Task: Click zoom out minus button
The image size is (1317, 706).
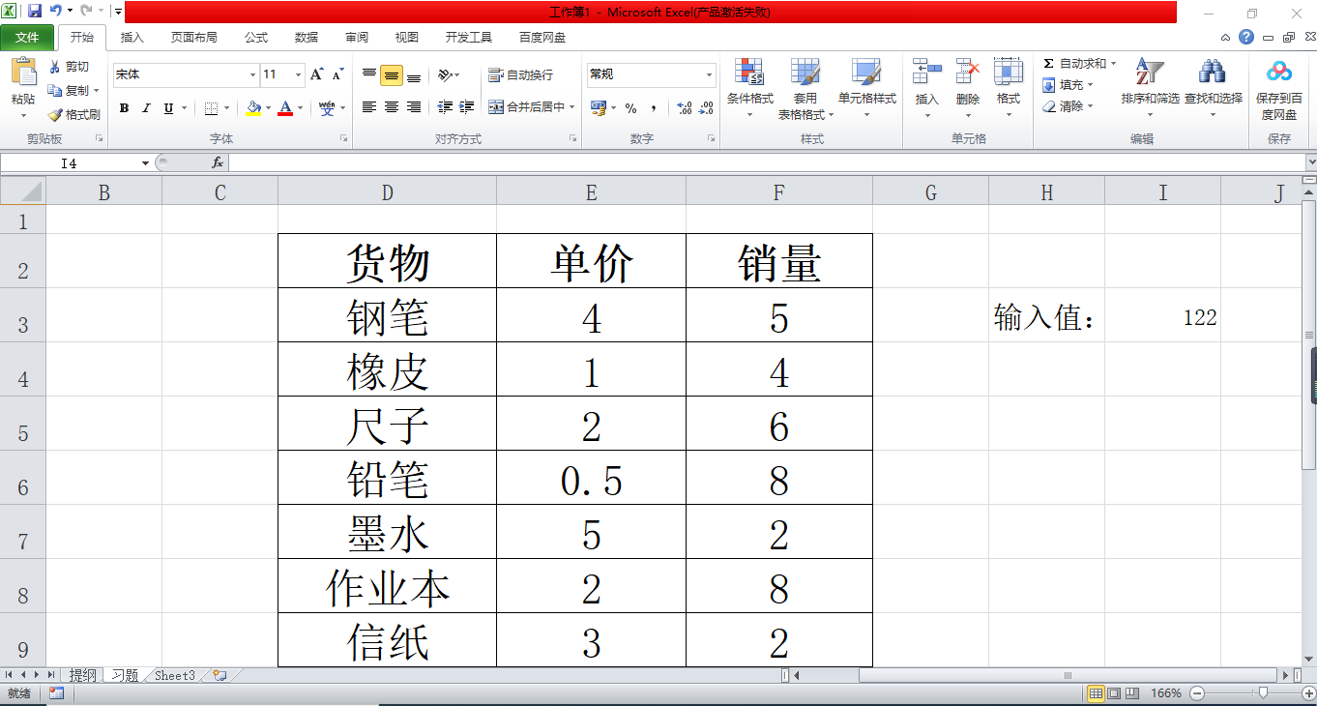Action: tap(1197, 693)
